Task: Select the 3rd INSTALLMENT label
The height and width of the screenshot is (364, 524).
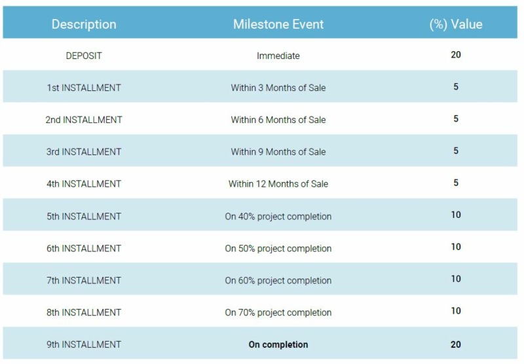Action: coord(84,152)
